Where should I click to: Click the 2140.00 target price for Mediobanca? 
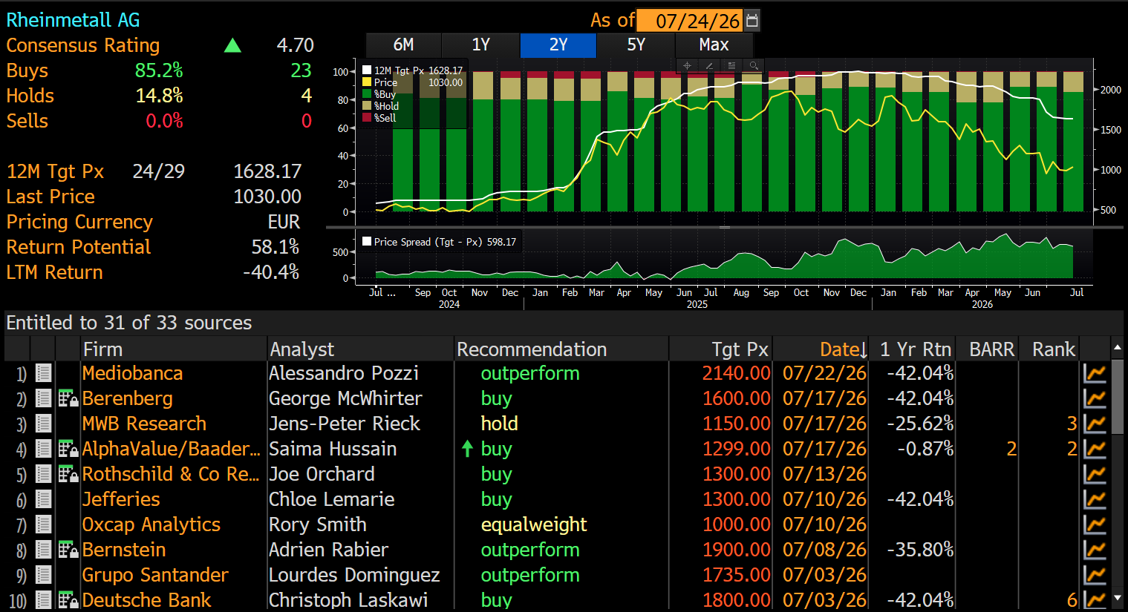pos(737,373)
